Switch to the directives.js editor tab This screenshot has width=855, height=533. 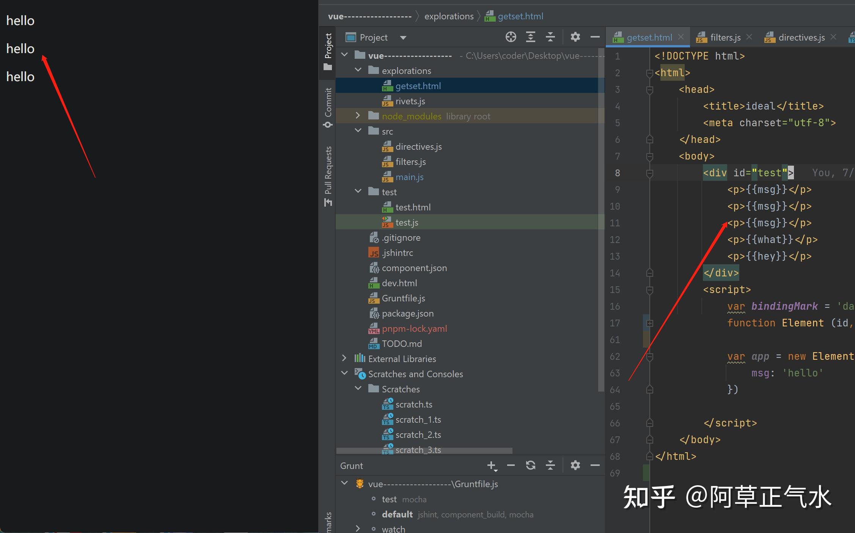tap(801, 38)
